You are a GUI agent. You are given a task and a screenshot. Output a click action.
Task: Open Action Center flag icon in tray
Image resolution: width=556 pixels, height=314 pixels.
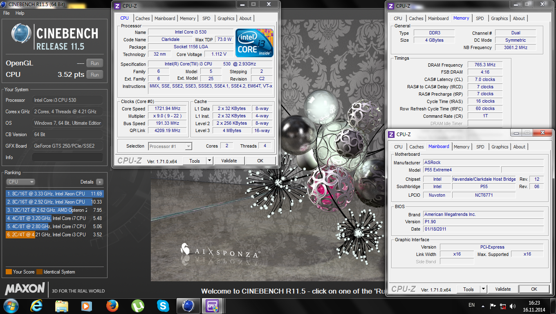pos(493,305)
